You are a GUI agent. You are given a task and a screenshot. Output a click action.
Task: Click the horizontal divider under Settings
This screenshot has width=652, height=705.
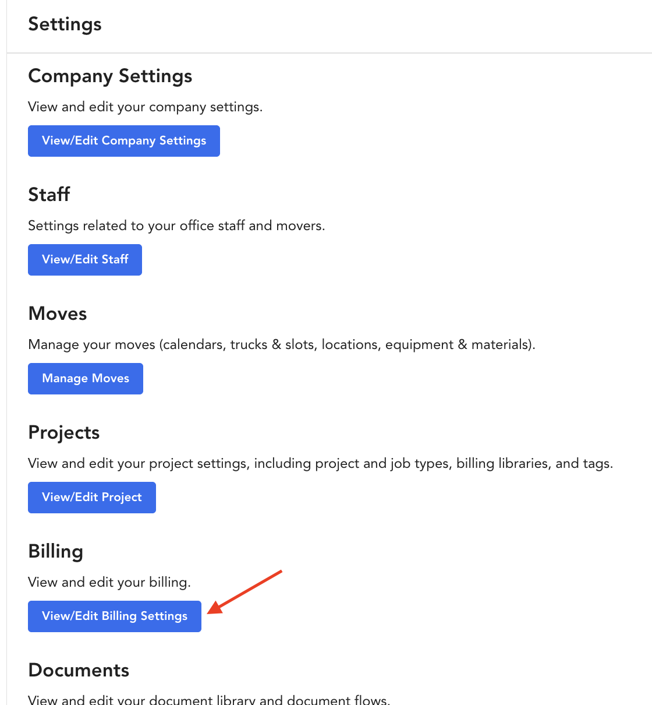pyautogui.click(x=329, y=53)
